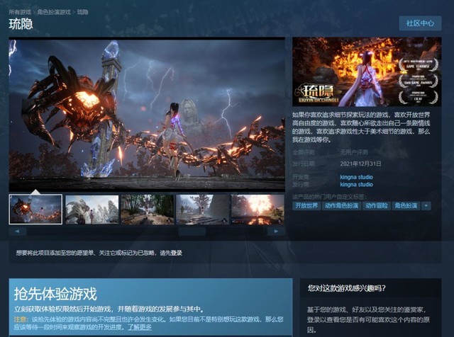
Task: Select the 开放世界 tag
Action: click(306, 205)
